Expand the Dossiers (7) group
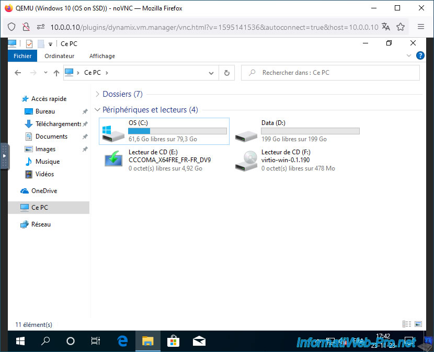 pyautogui.click(x=97, y=94)
